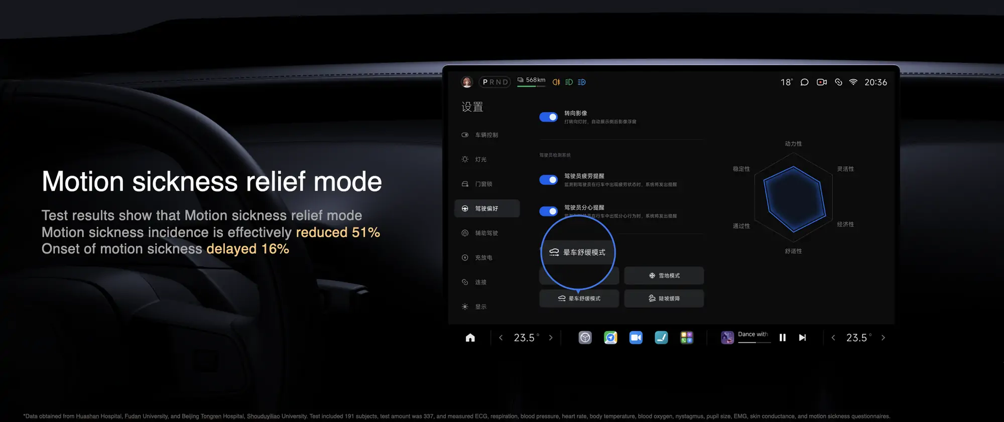
Task: Decrease left temperature with left chevron
Action: coord(500,338)
